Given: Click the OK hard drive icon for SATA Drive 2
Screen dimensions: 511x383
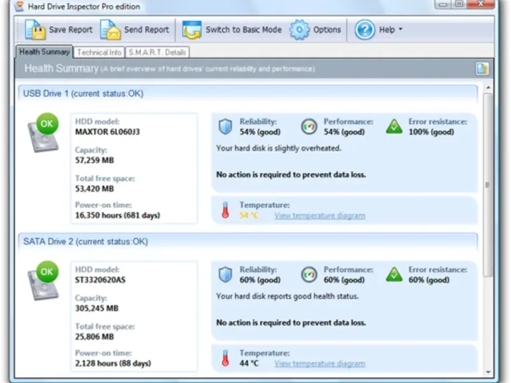Looking at the screenshot, I should pos(44,280).
